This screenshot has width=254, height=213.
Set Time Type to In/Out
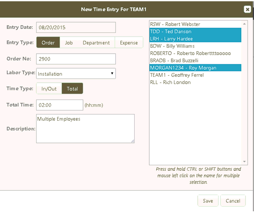(49, 89)
